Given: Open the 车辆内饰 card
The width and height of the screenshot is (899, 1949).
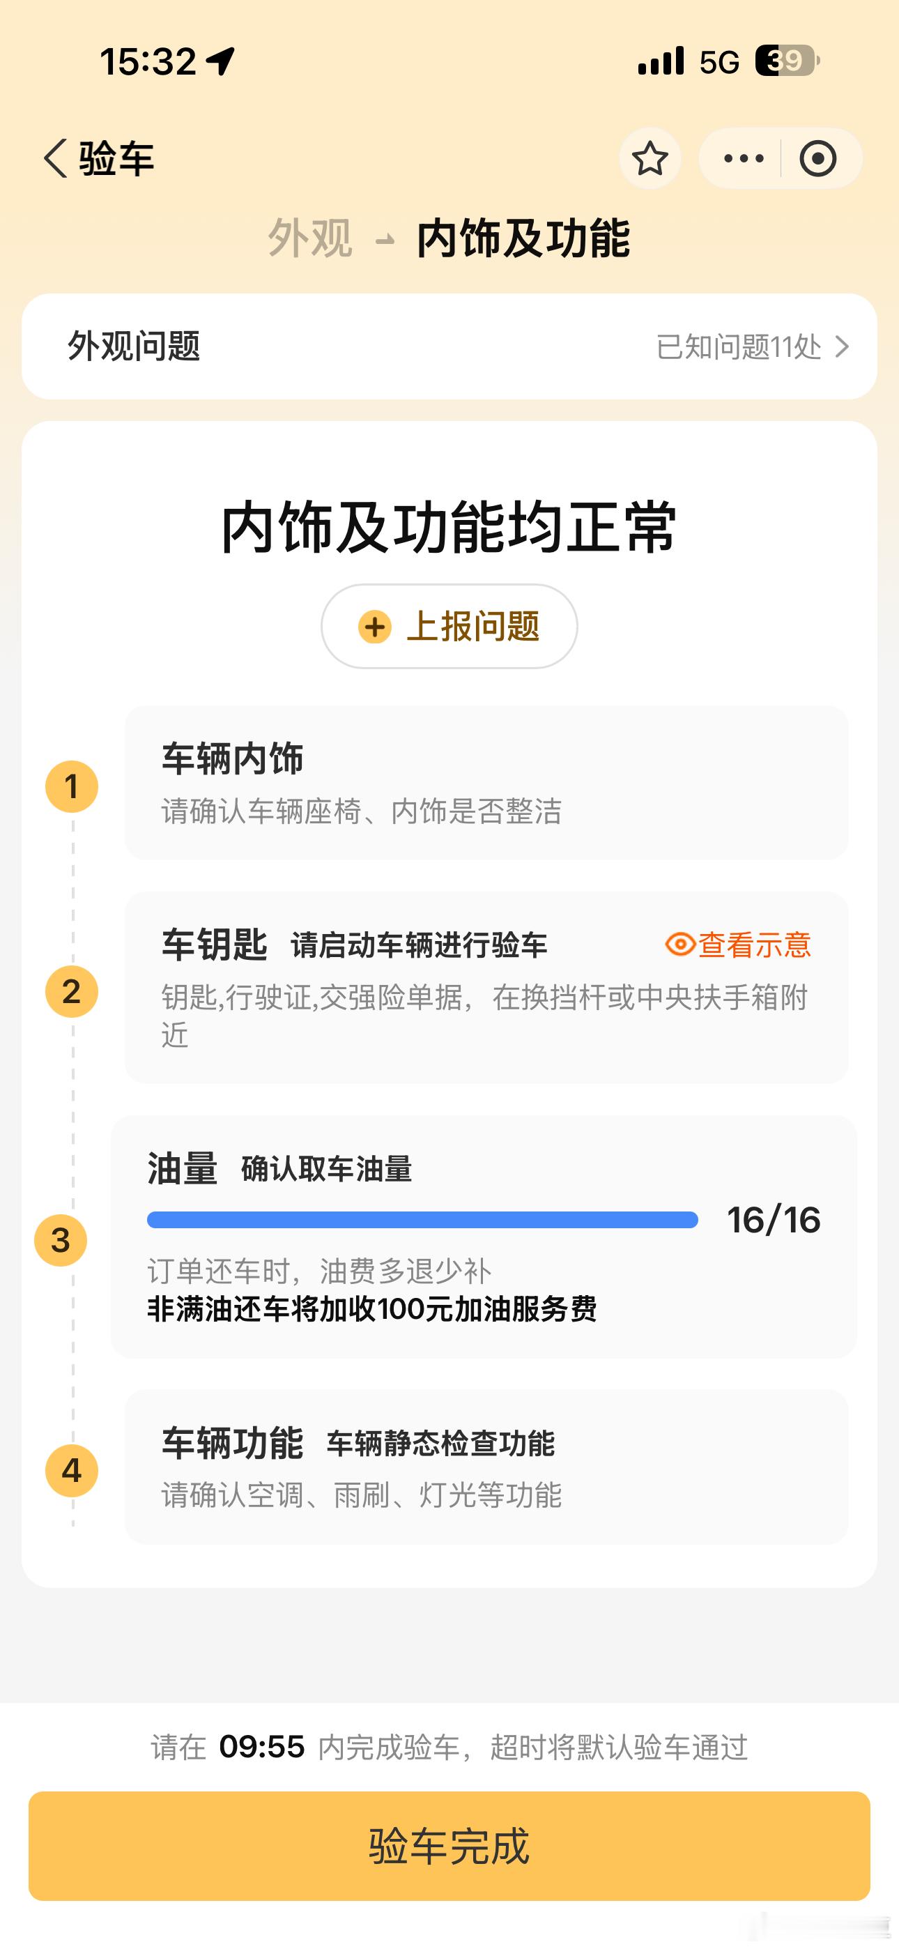Looking at the screenshot, I should (486, 782).
